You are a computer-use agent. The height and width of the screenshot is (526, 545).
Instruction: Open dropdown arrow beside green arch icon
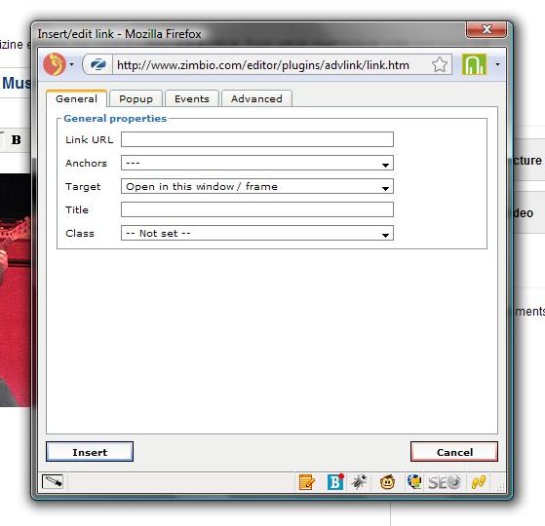tap(498, 64)
